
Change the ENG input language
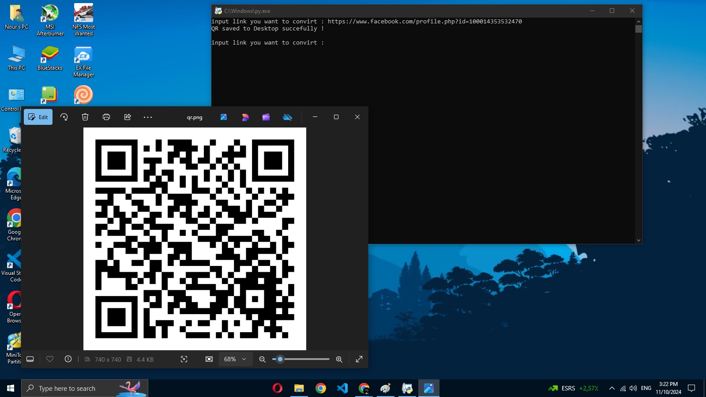point(646,388)
